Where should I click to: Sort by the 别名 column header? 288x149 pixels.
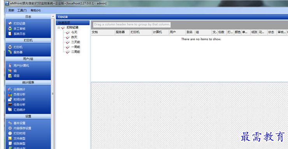point(190,32)
